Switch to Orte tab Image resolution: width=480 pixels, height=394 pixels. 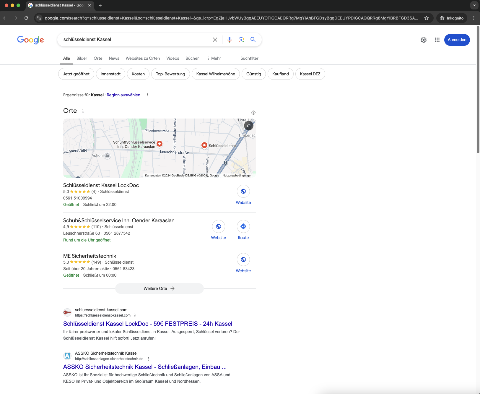pos(98,58)
